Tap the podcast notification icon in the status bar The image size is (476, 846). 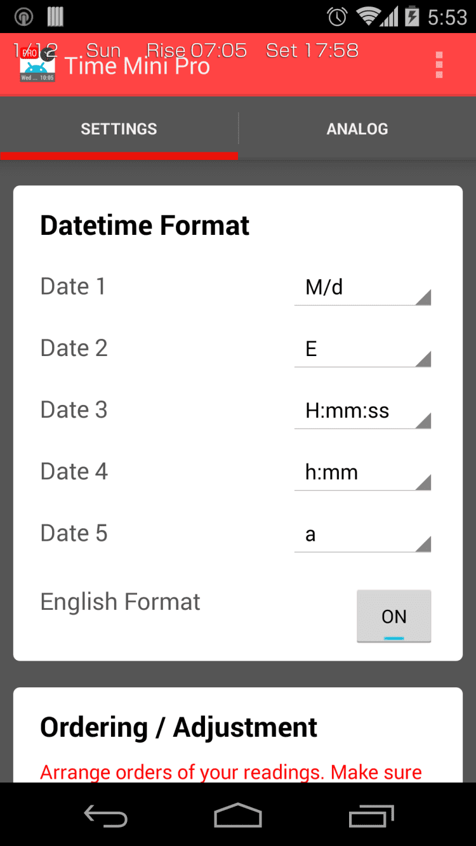coord(23,17)
